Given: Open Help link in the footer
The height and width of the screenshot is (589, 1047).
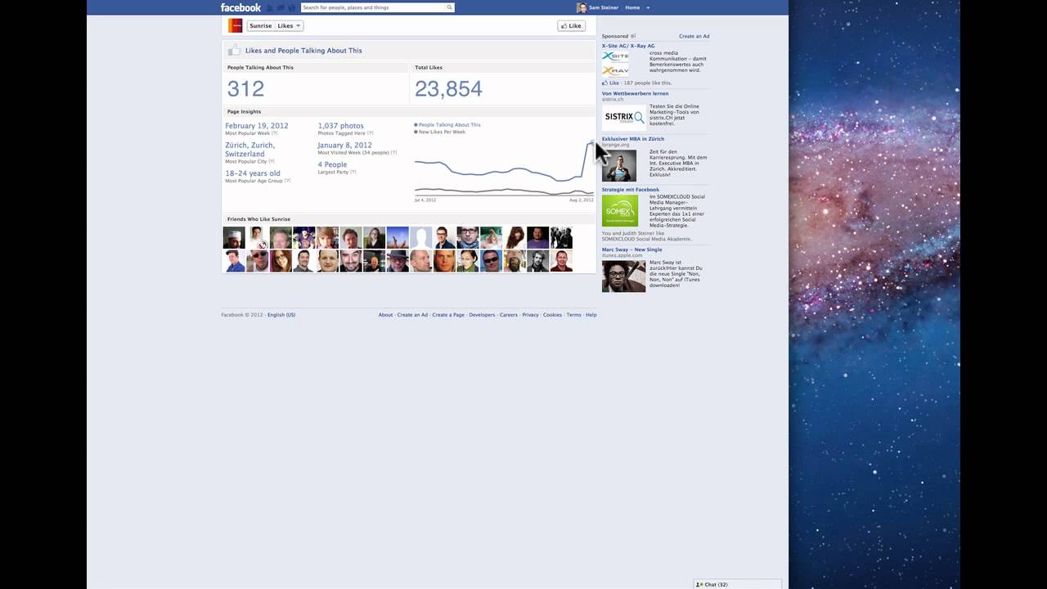Looking at the screenshot, I should point(591,315).
